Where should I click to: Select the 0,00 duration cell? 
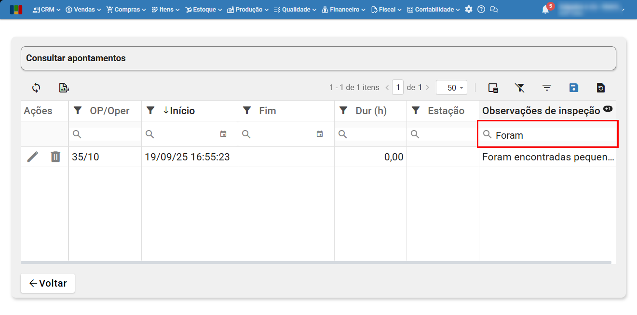coord(370,157)
